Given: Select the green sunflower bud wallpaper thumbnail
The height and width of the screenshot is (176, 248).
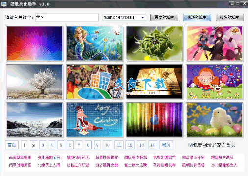Looking at the screenshot, I should tap(154, 44).
